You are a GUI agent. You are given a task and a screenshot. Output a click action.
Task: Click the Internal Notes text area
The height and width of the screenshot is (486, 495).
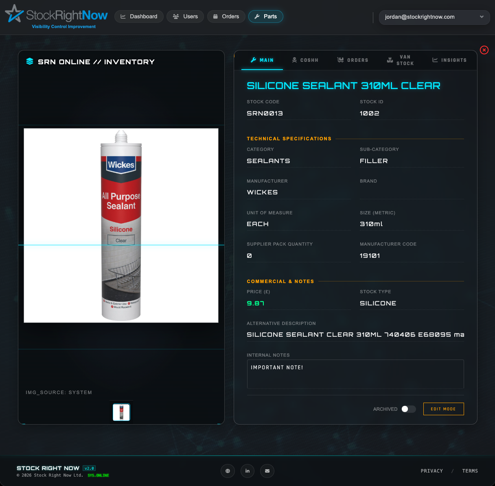[x=355, y=374]
